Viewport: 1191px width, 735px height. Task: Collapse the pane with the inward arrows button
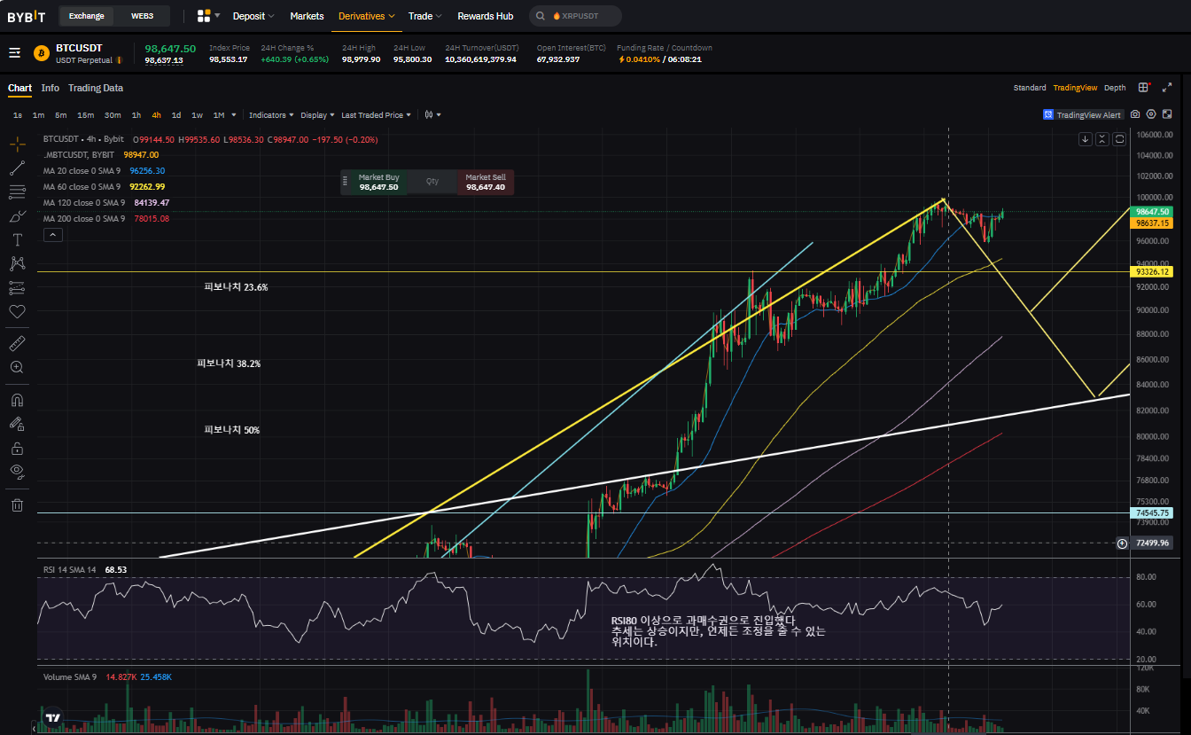pos(1102,139)
